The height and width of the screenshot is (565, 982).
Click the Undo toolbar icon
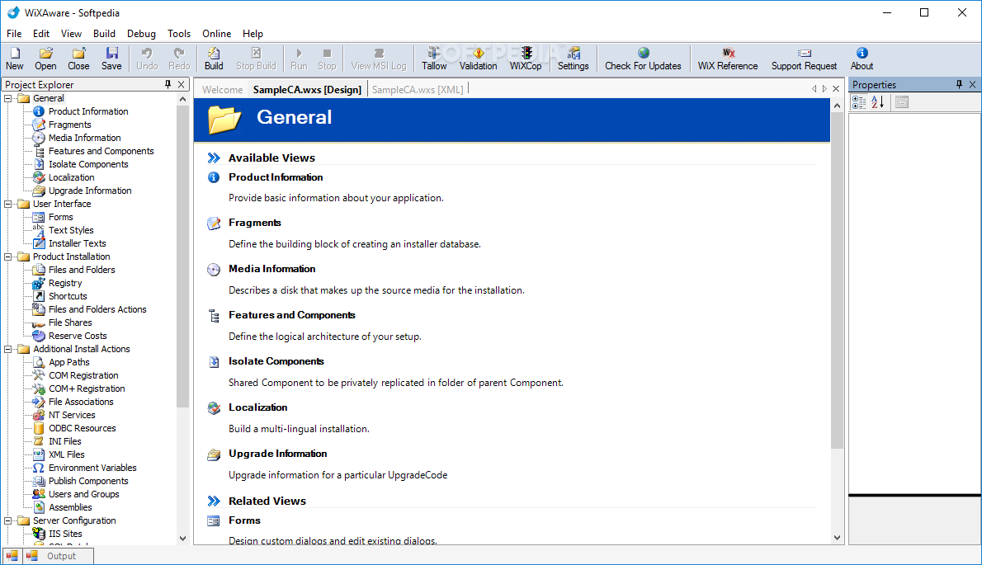(147, 59)
